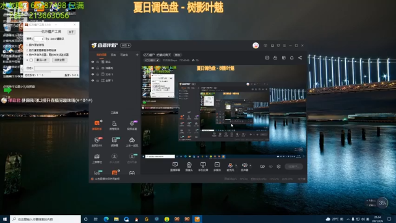Open the greyed download tool in the middle column
This screenshot has height=223, width=396.
point(114,159)
